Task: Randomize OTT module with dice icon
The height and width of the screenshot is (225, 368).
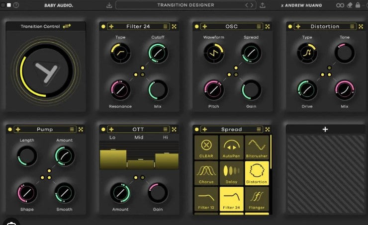Action: click(x=174, y=129)
